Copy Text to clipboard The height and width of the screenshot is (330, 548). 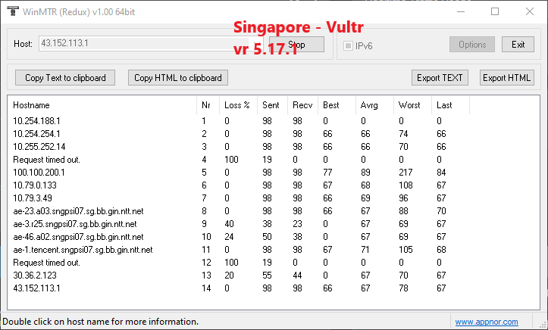pyautogui.click(x=65, y=77)
